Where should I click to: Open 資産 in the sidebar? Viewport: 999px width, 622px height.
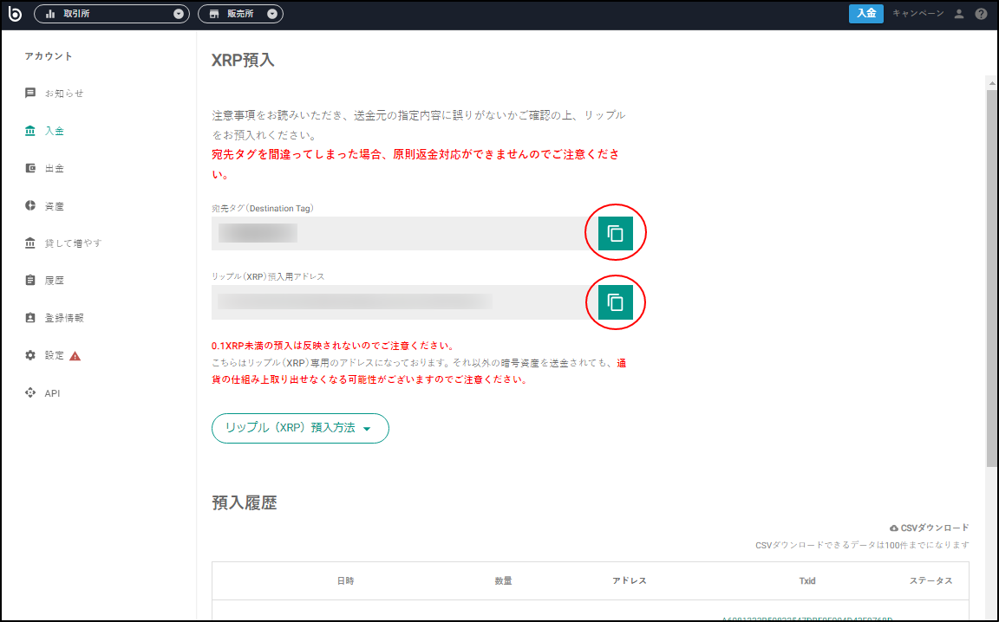54,206
